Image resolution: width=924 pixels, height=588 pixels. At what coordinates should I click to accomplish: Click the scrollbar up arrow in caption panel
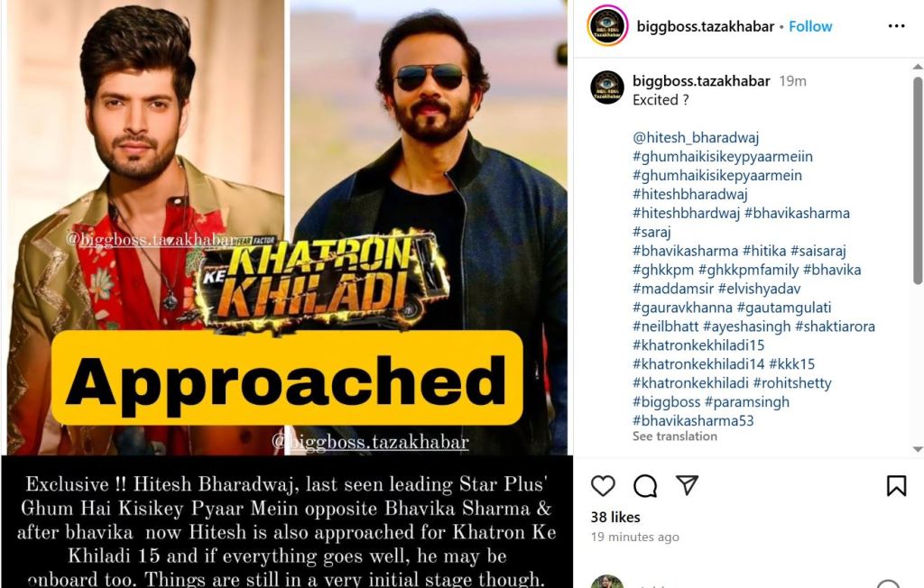pyautogui.click(x=918, y=67)
